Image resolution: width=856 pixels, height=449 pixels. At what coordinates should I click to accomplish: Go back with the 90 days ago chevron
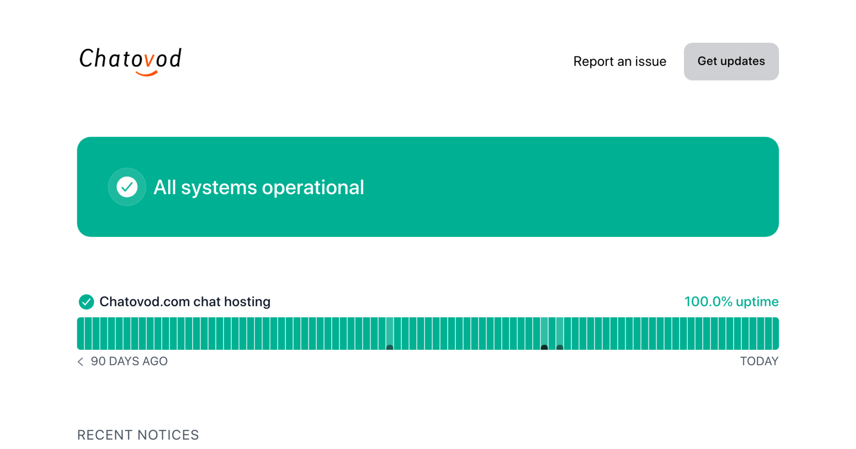[x=81, y=362]
